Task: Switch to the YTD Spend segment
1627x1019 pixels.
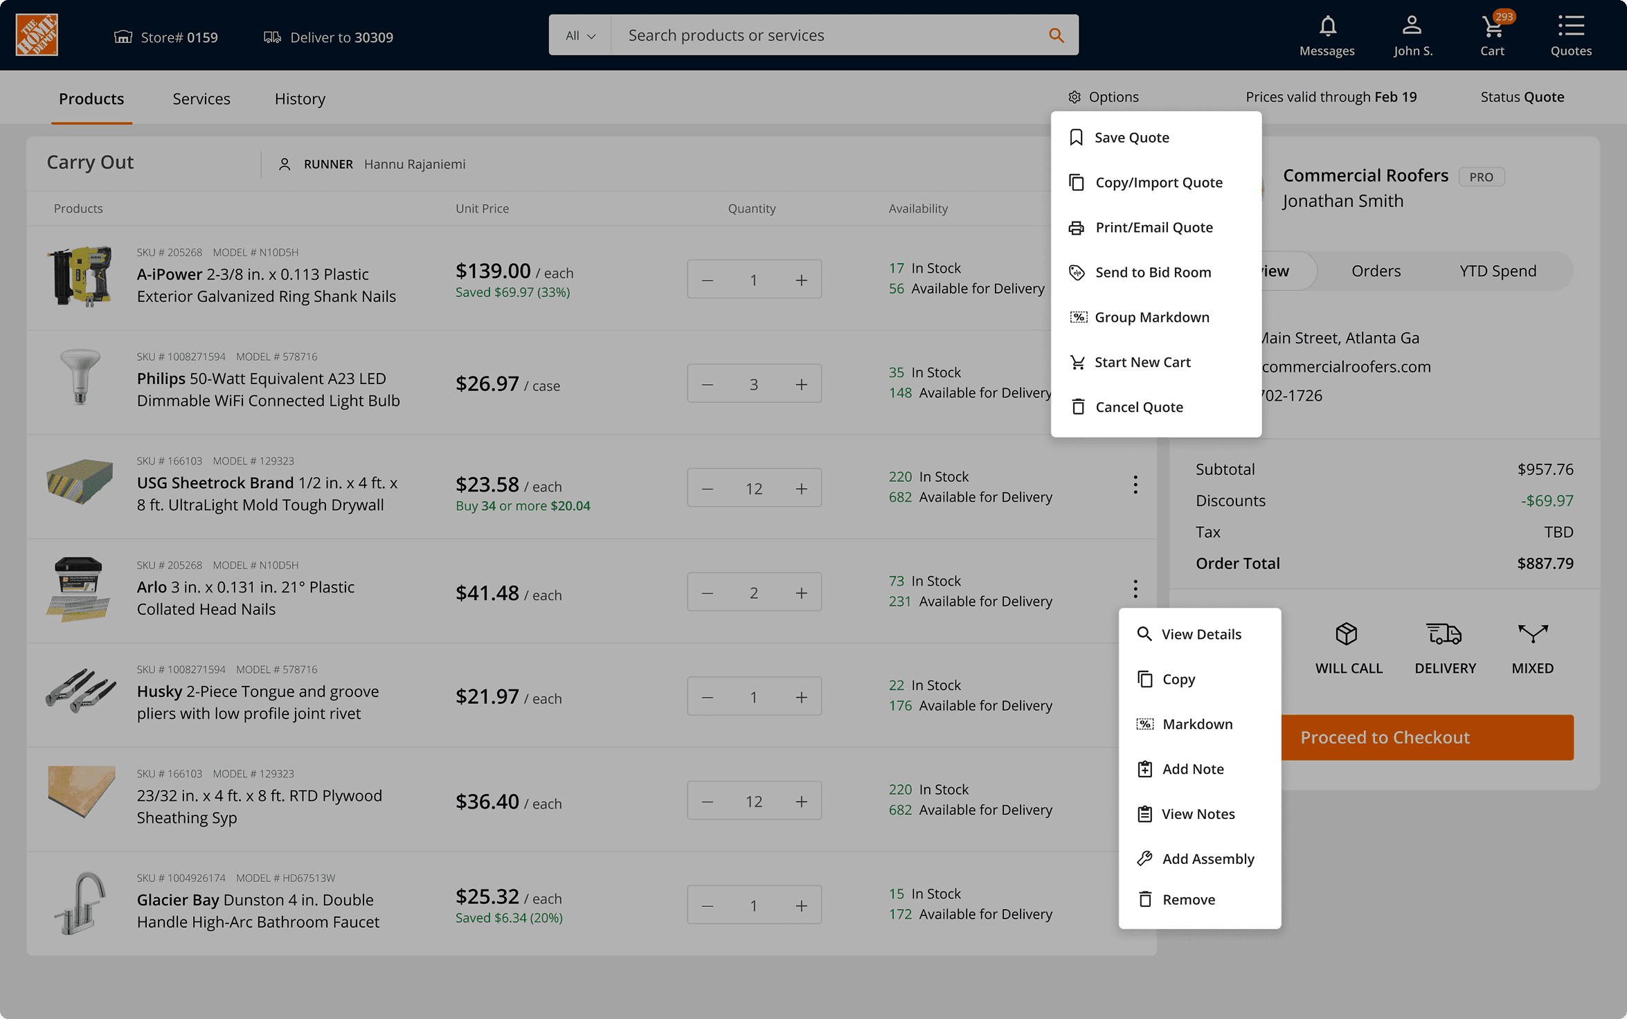Action: pyautogui.click(x=1498, y=271)
